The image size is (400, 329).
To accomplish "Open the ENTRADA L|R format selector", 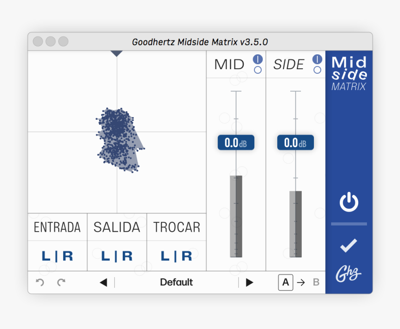I will pos(57,256).
